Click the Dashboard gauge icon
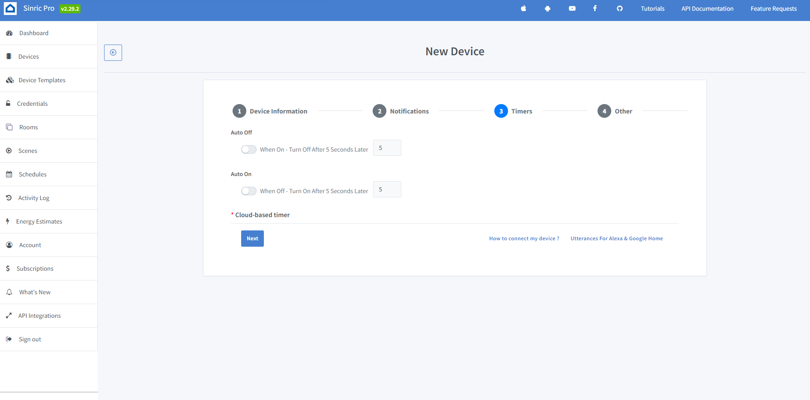 pyautogui.click(x=9, y=33)
